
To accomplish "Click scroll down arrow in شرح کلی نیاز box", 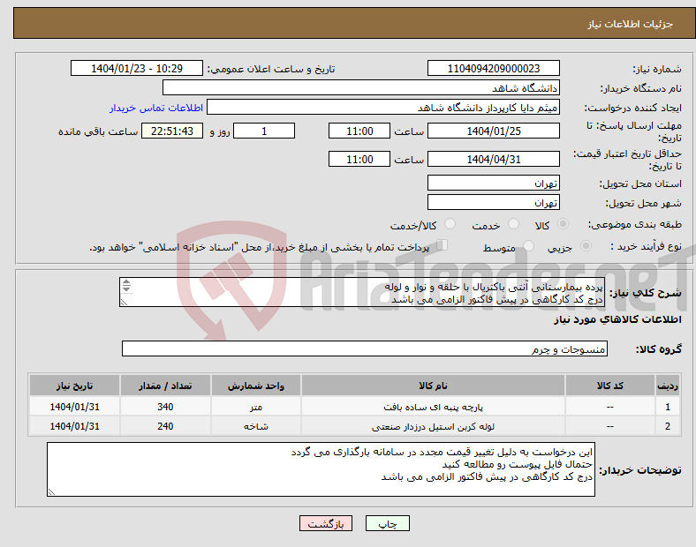I will 126,289.
